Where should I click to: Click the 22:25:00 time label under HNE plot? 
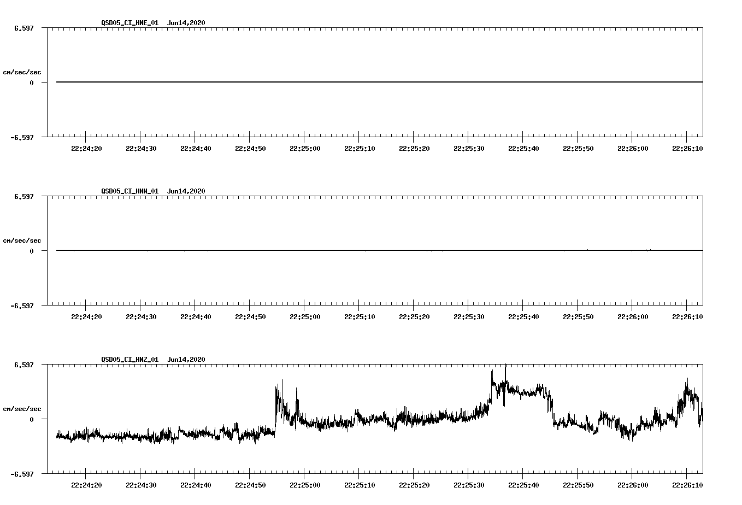click(305, 148)
